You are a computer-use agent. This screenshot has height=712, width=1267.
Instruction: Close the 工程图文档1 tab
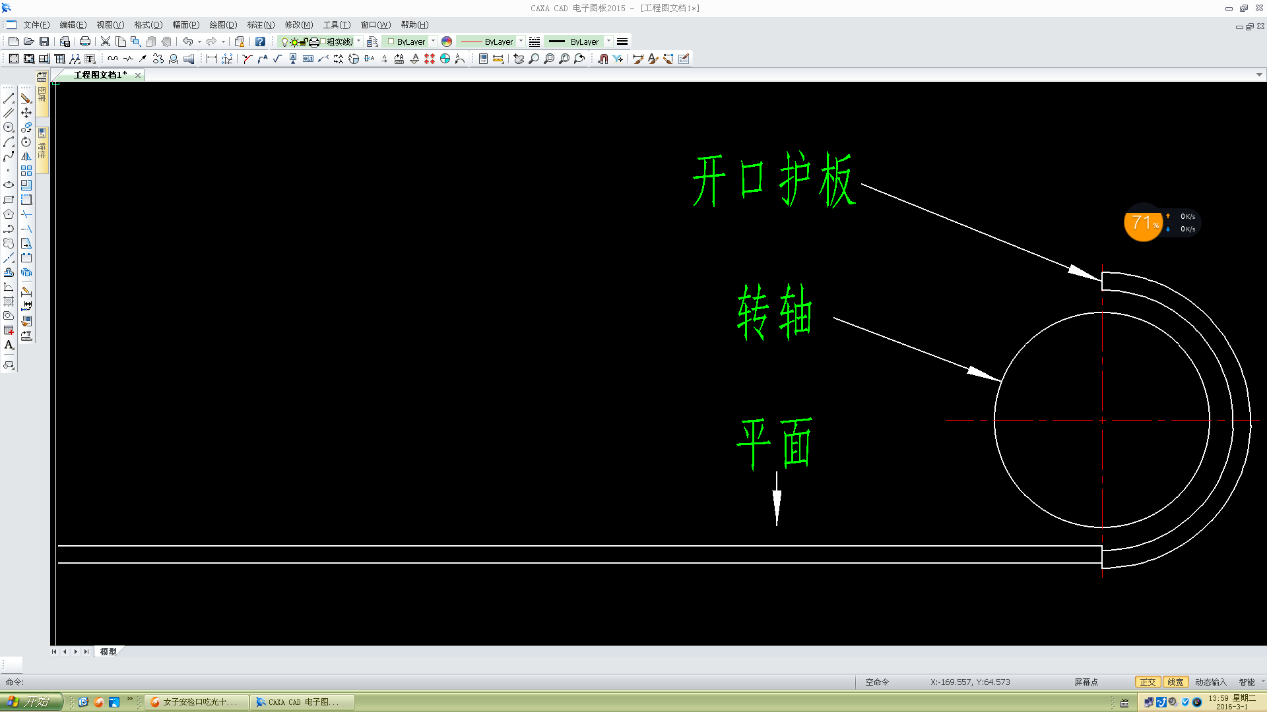point(138,75)
